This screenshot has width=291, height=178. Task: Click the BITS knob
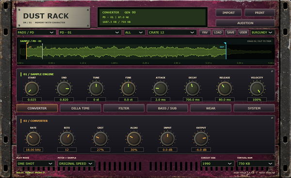(67, 139)
